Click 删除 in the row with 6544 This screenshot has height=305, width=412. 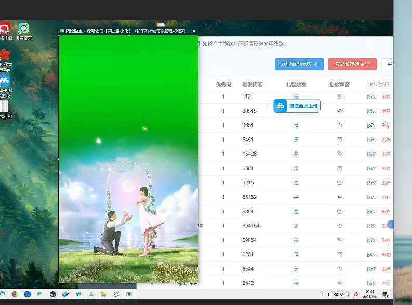pos(386,269)
